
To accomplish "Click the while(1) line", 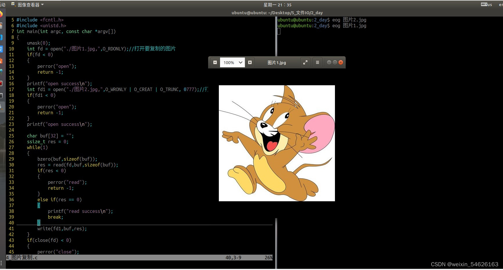I will tap(37, 147).
